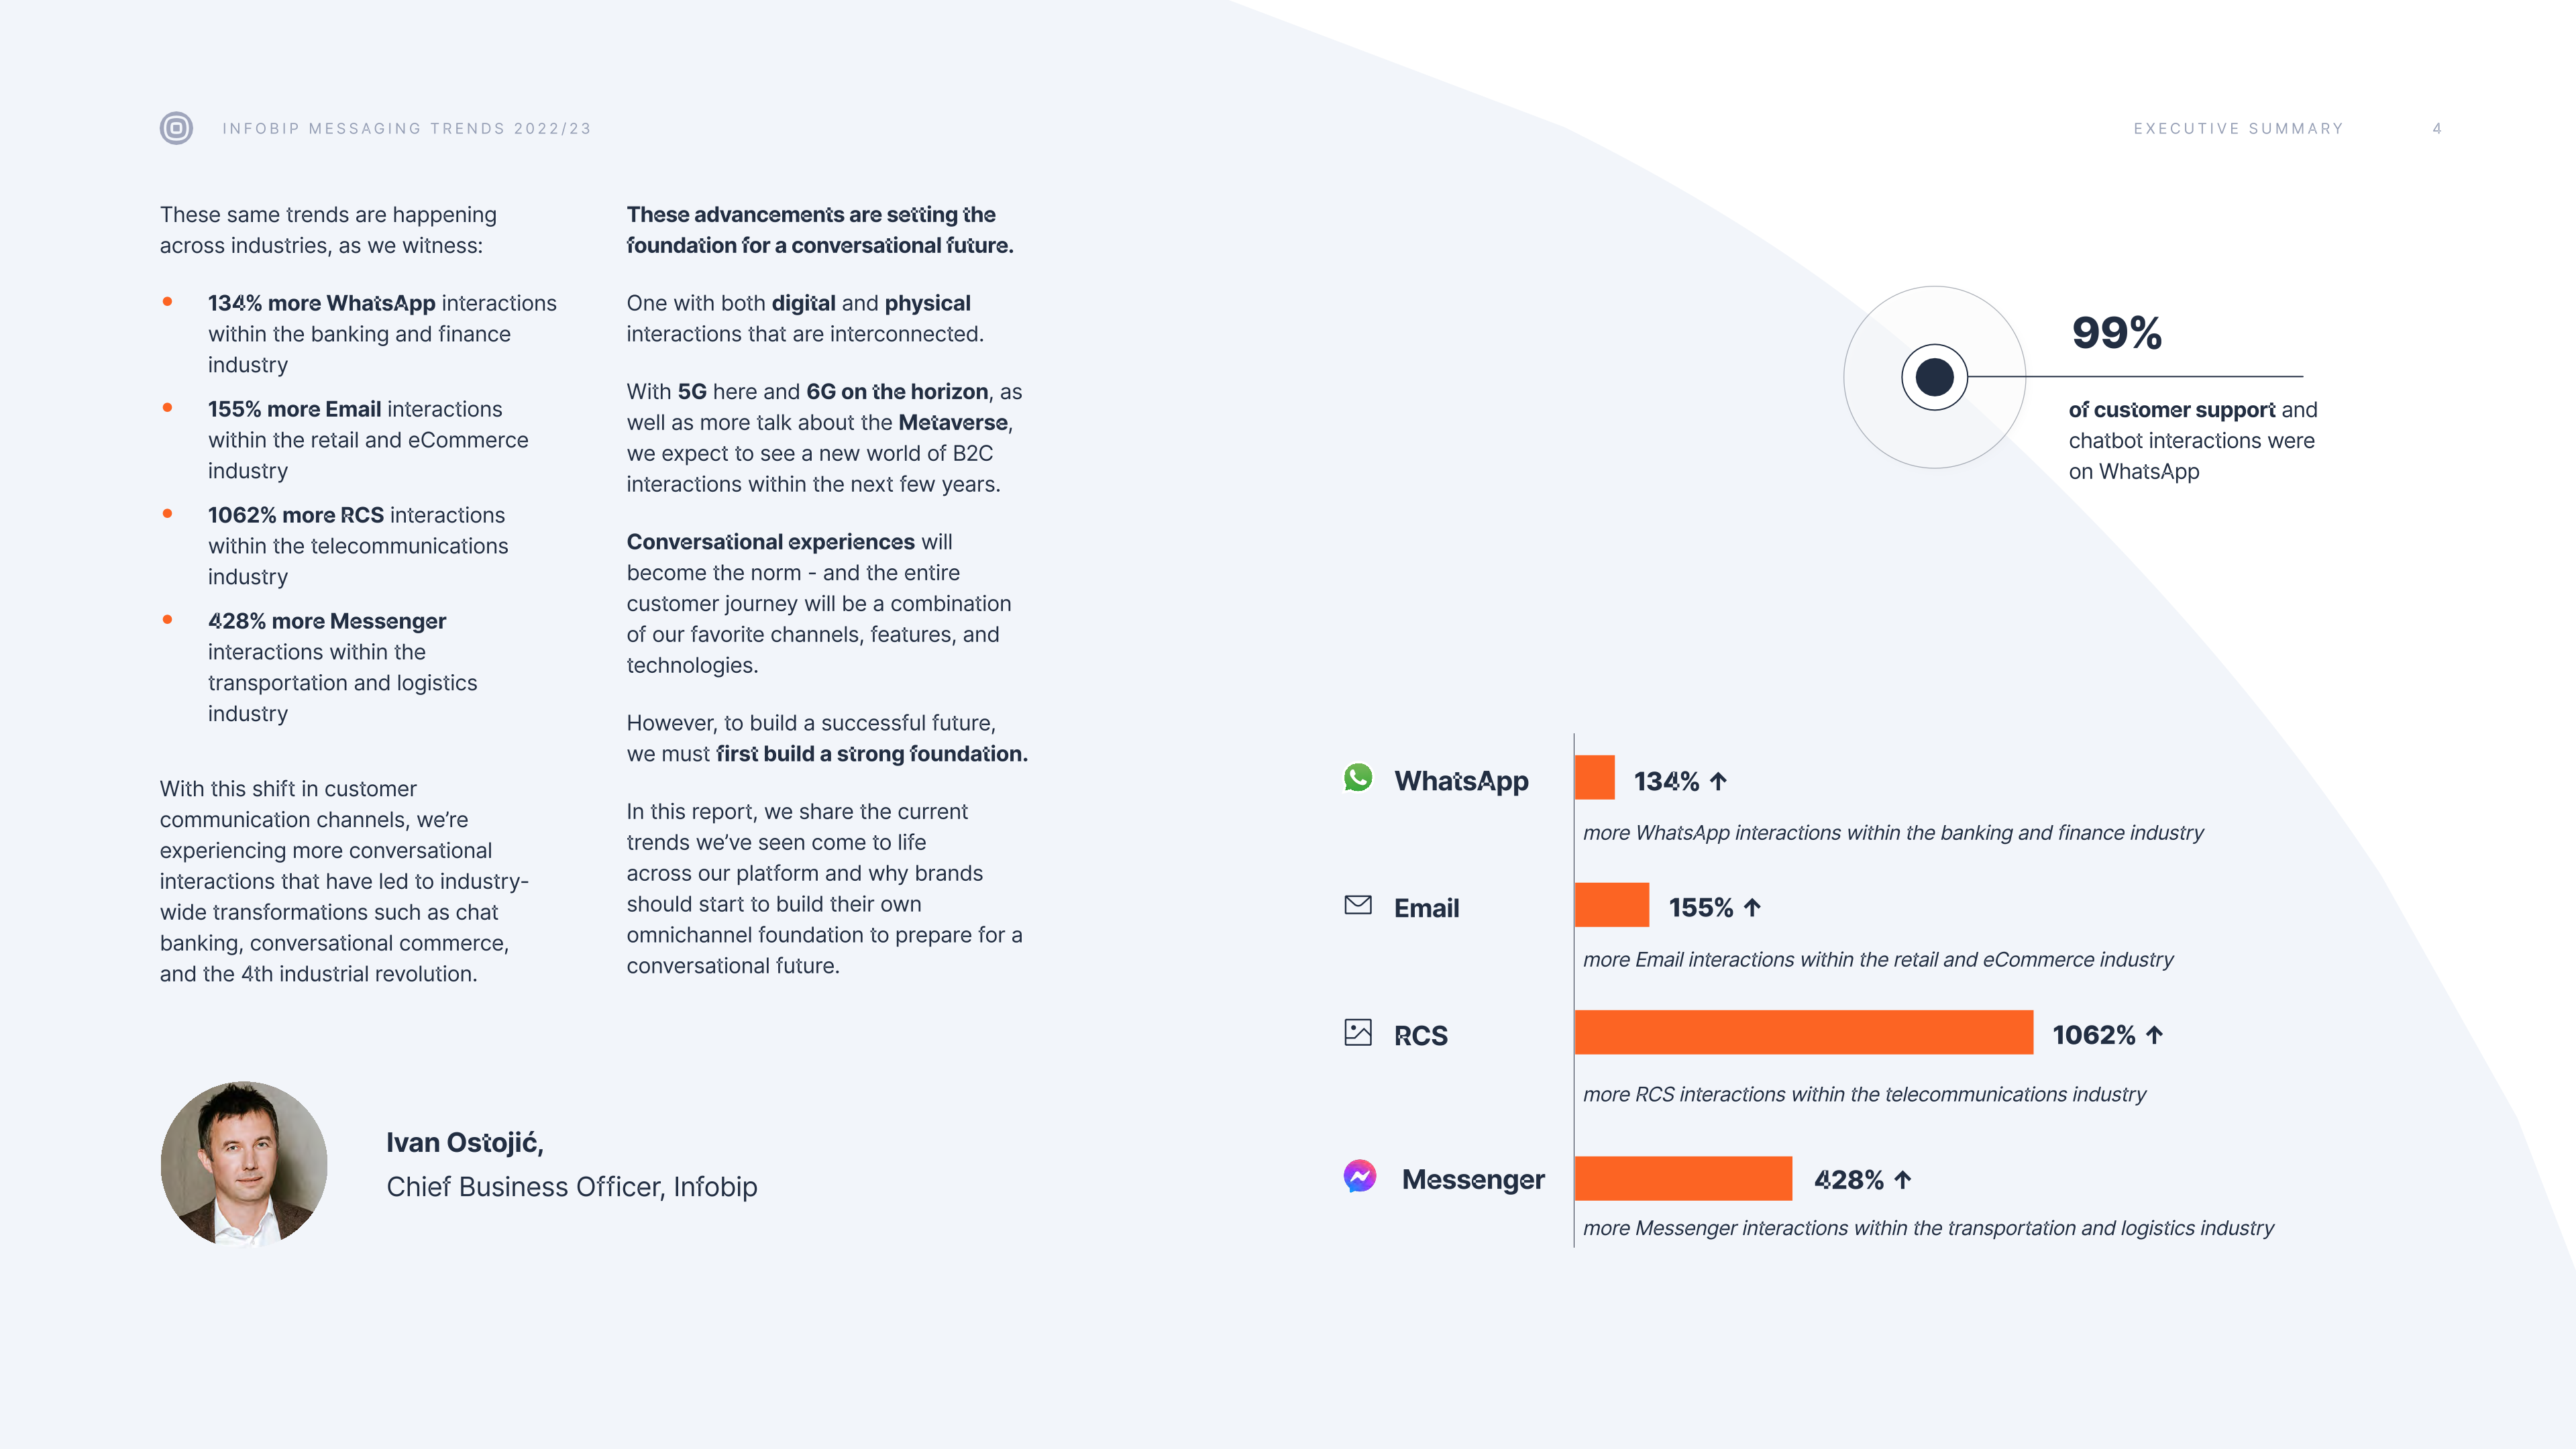Click the up arrow beside 428%

coord(1903,1180)
